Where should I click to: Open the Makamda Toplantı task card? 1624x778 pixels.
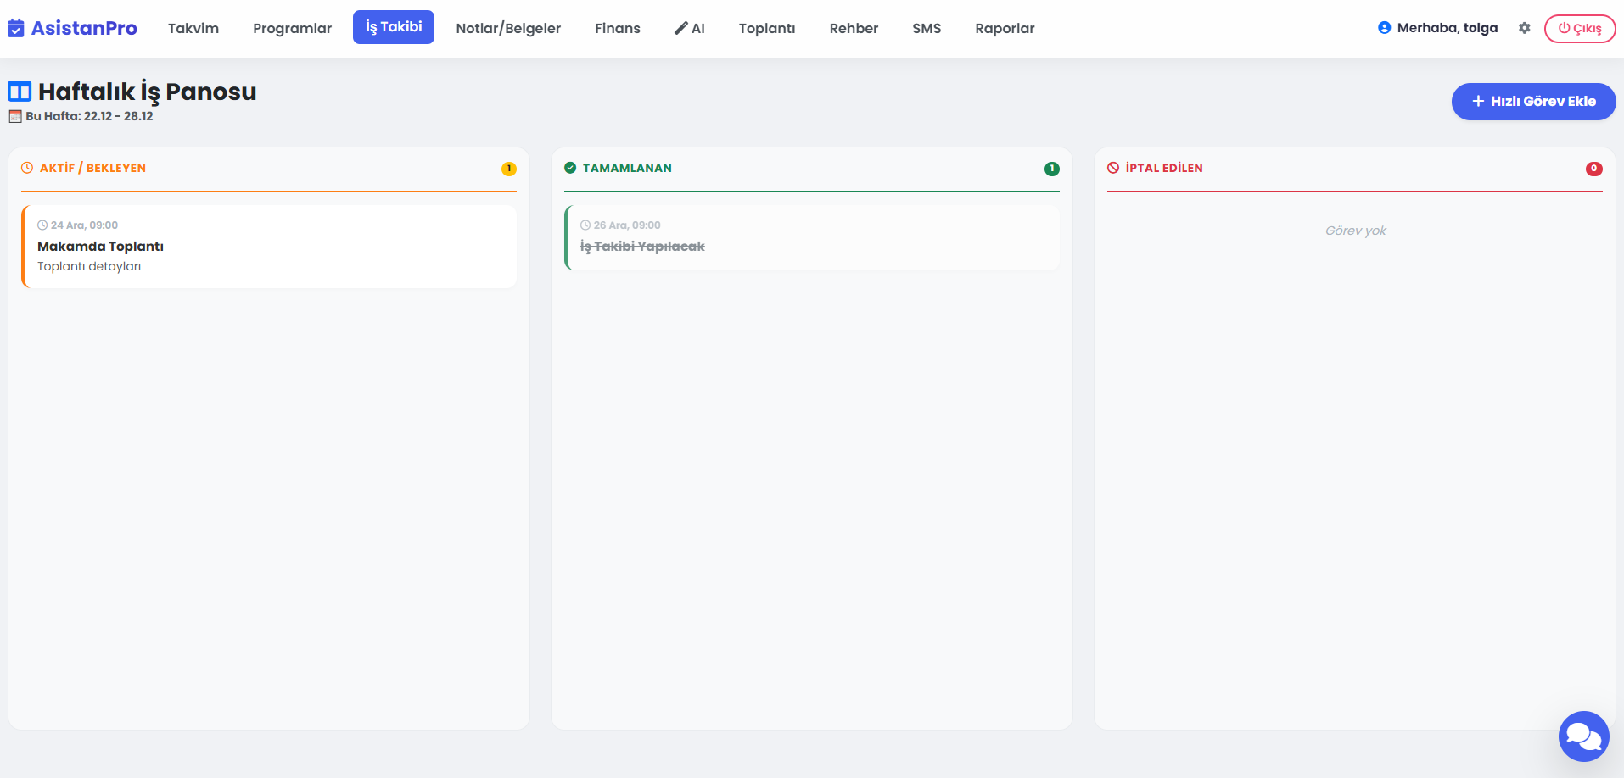click(269, 247)
